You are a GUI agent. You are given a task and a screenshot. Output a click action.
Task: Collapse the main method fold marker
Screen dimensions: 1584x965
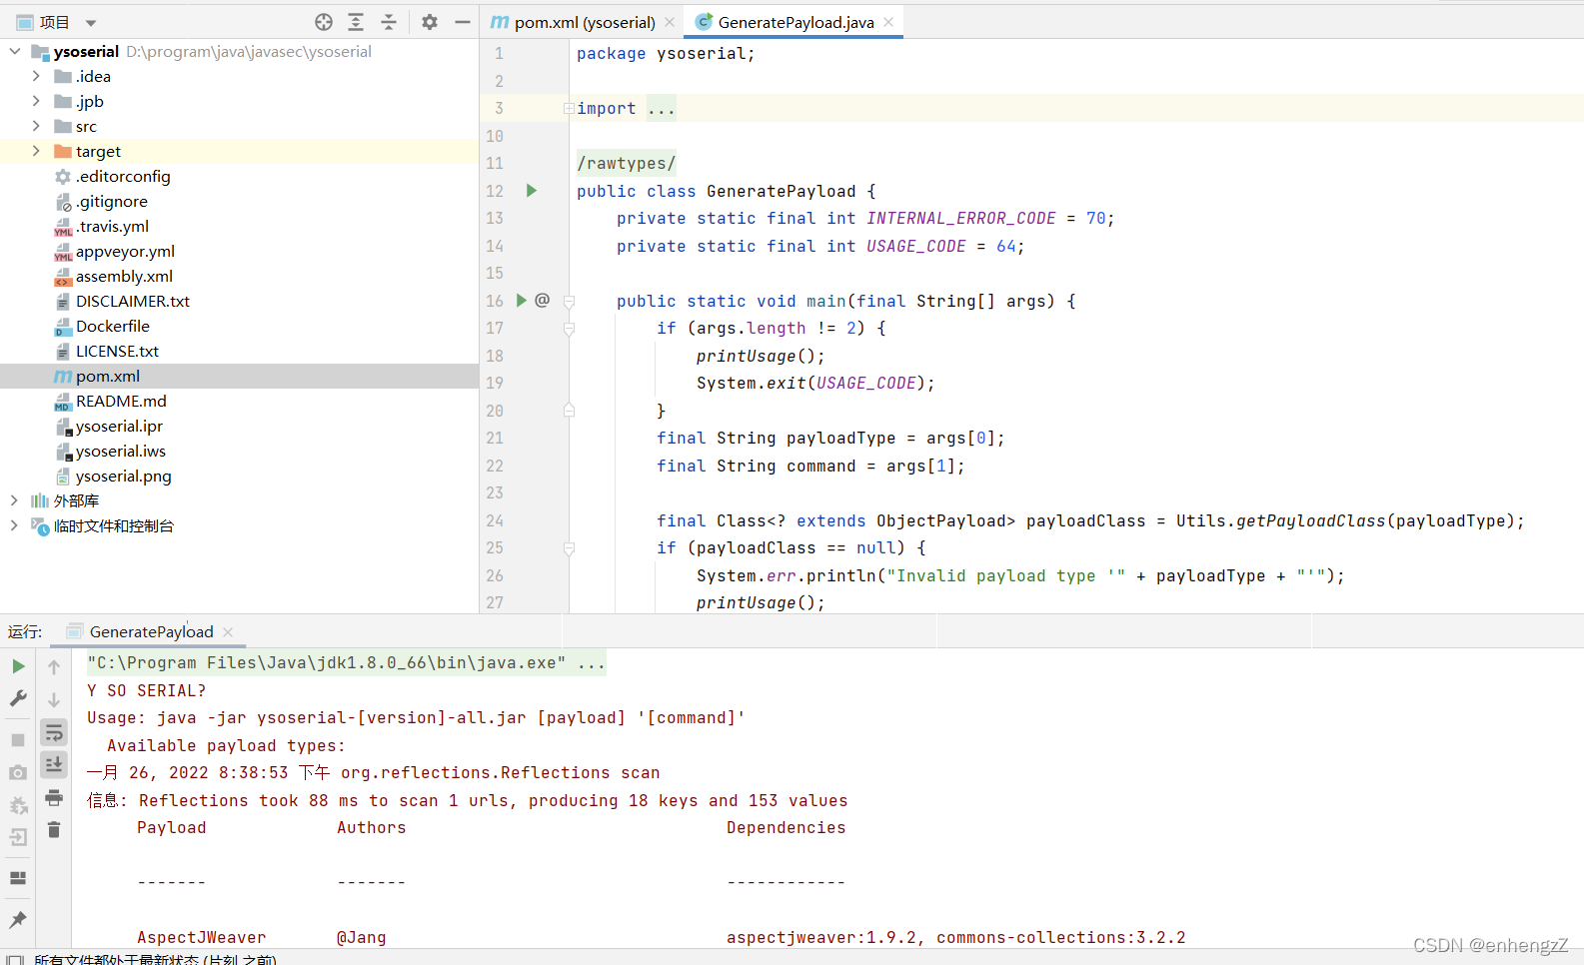[x=569, y=301]
